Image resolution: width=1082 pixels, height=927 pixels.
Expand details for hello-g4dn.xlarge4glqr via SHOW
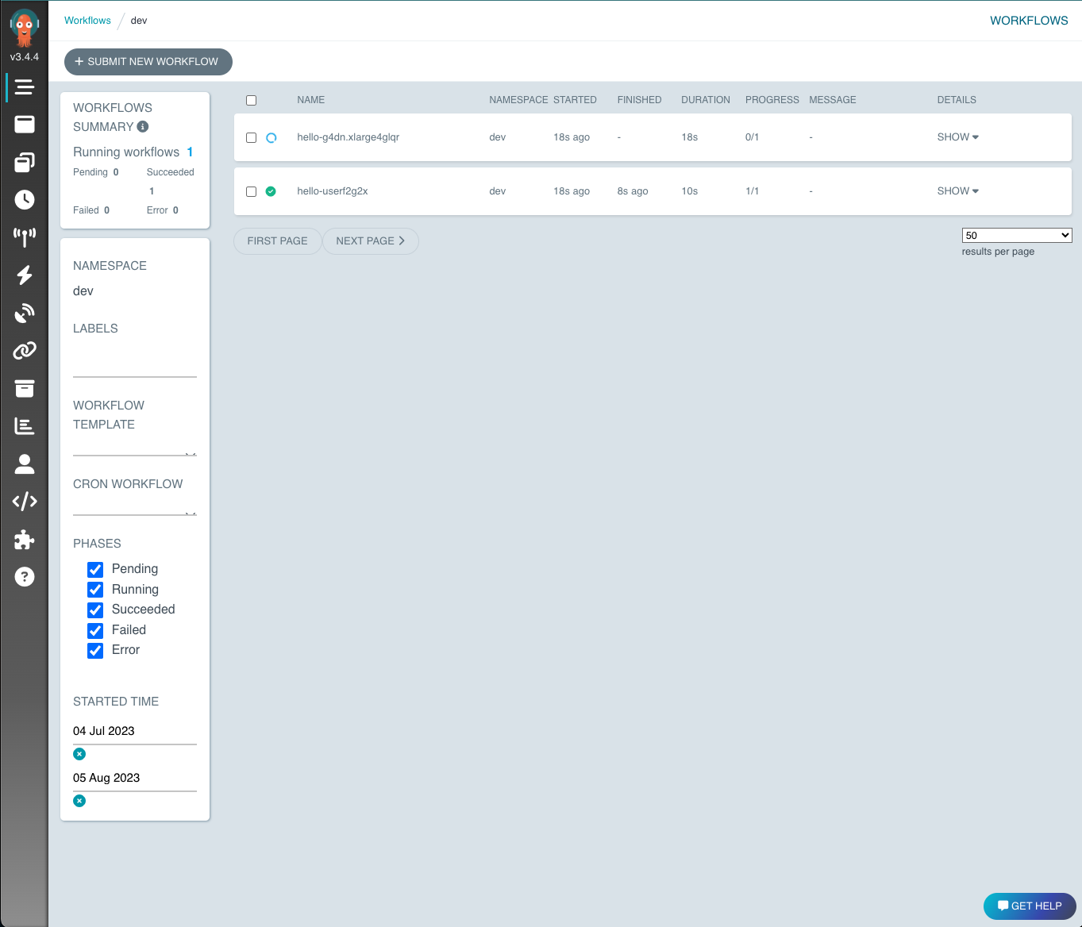[957, 137]
